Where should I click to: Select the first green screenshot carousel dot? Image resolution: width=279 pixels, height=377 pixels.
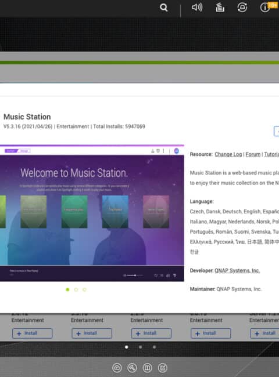[67, 289]
